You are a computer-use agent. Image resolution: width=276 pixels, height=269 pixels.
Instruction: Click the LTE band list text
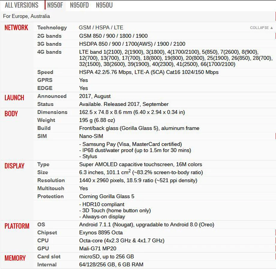176,58
